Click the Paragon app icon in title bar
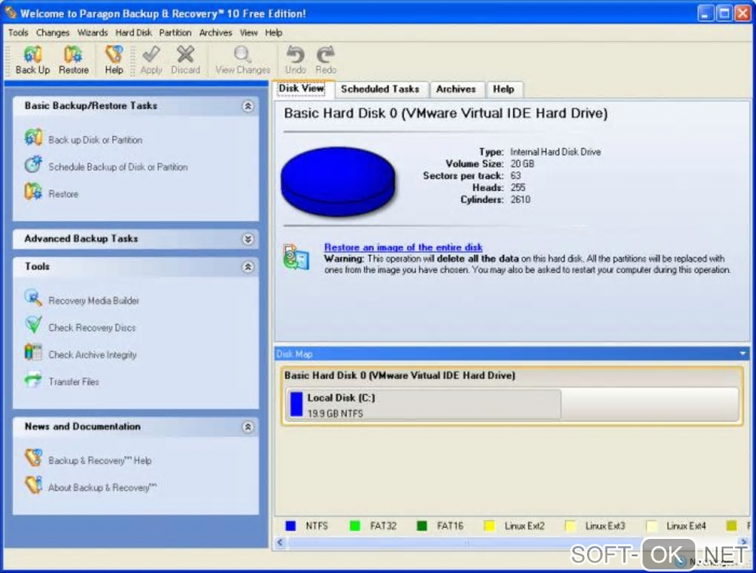Screen dimensions: 756x573 (x=10, y=12)
